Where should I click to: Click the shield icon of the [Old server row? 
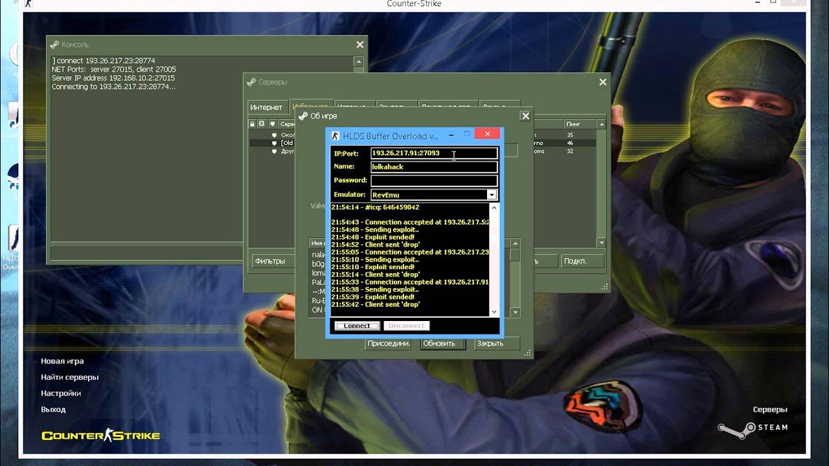(x=274, y=142)
